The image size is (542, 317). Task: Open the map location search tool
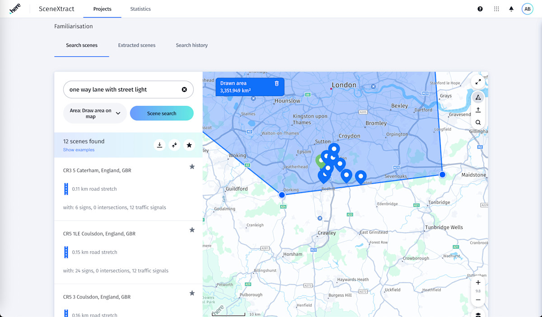[x=478, y=122]
